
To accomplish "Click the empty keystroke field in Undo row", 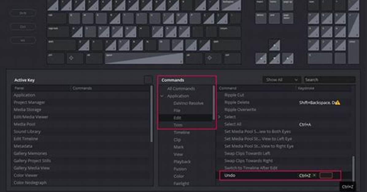I will (326, 175).
